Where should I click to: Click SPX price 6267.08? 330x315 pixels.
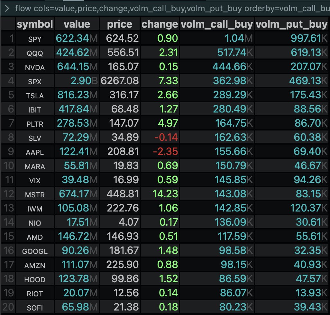120,81
